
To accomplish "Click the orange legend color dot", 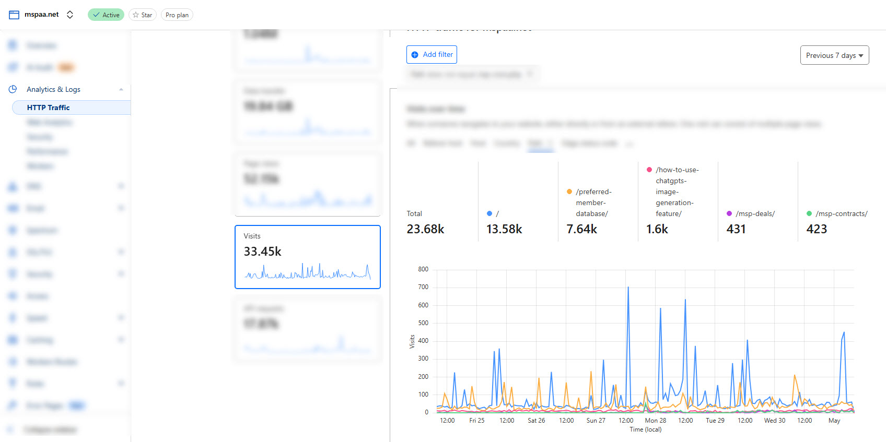I will 569,192.
